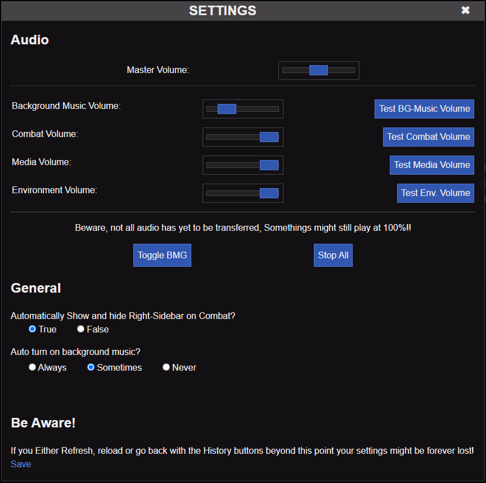
Task: Choose Sometimes for auto background music
Action: coord(91,367)
